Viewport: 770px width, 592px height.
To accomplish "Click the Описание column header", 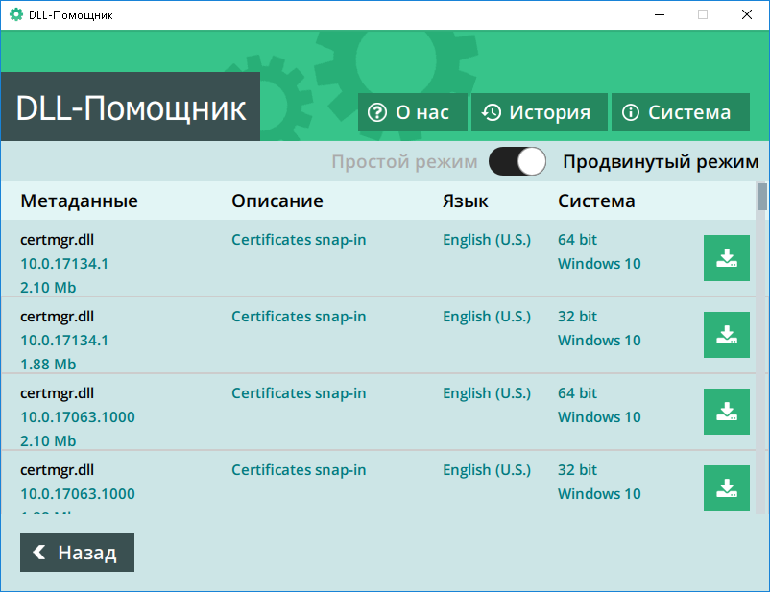I will click(x=277, y=201).
